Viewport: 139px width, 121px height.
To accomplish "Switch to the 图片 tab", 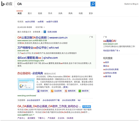I will [30, 13].
